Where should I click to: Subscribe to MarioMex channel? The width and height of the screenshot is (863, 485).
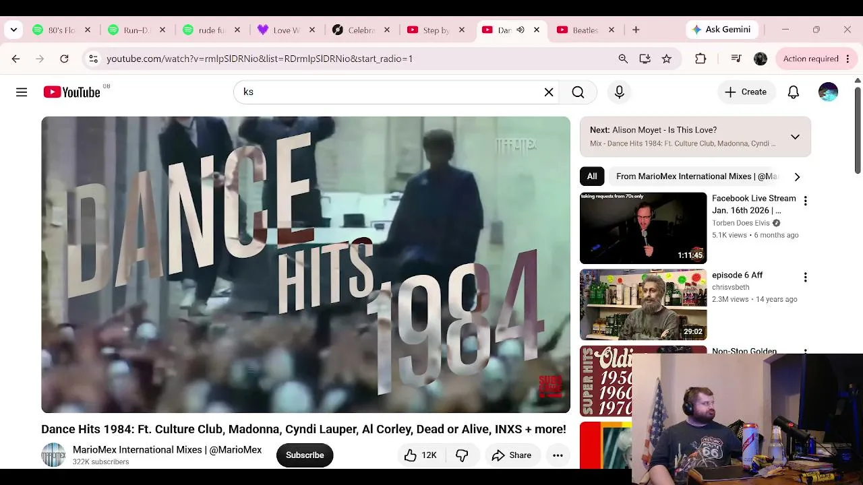pos(305,455)
